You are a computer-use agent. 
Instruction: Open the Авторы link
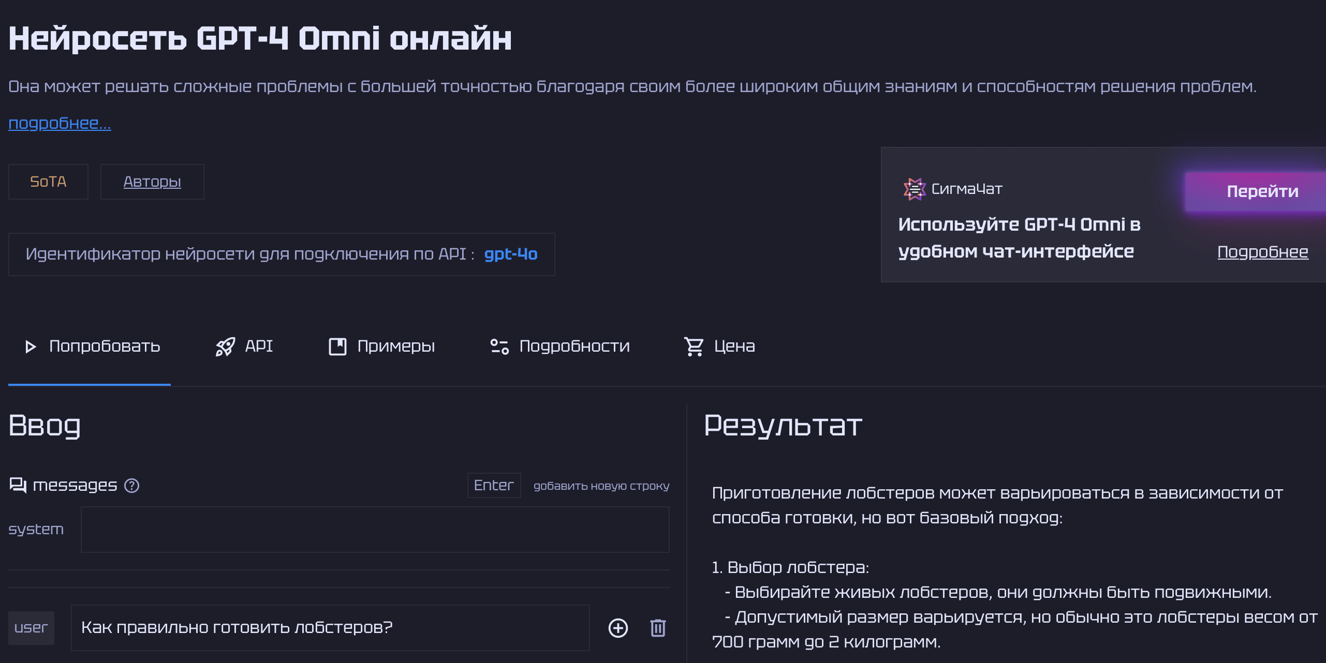click(152, 182)
